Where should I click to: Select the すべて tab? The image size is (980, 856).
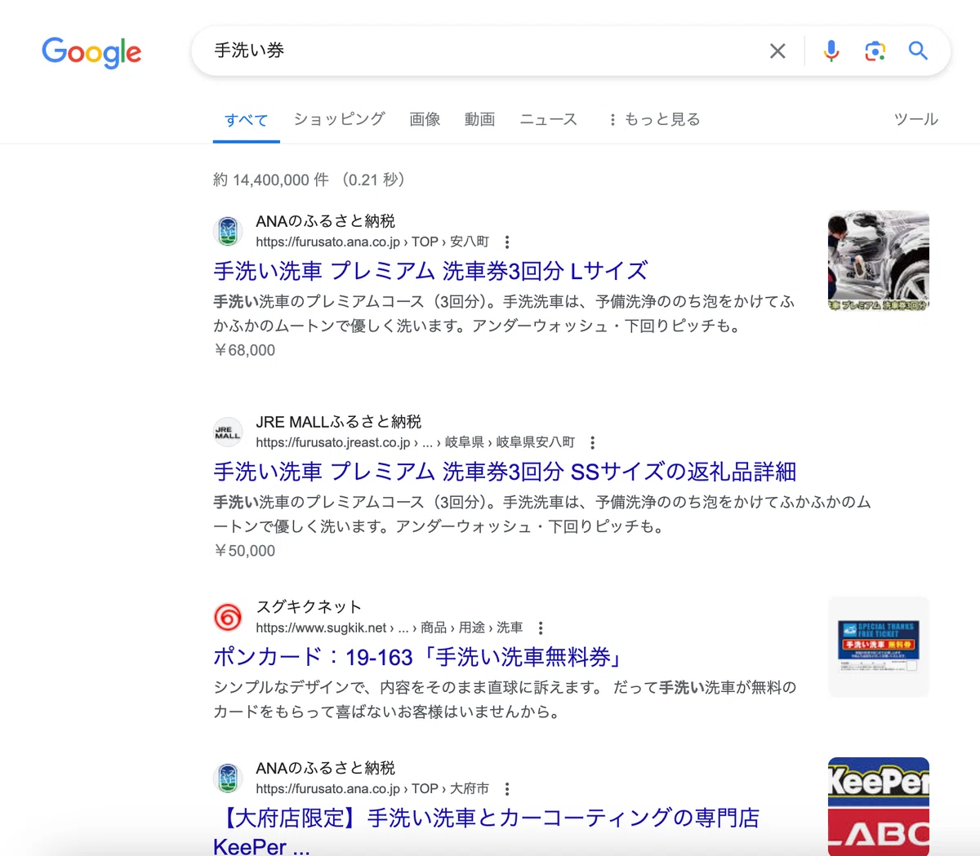point(246,120)
